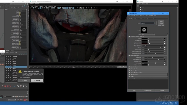187x105 pixels.
Task: Click the red circle icon in bottom-left shelf
Action: pyautogui.click(x=5, y=86)
